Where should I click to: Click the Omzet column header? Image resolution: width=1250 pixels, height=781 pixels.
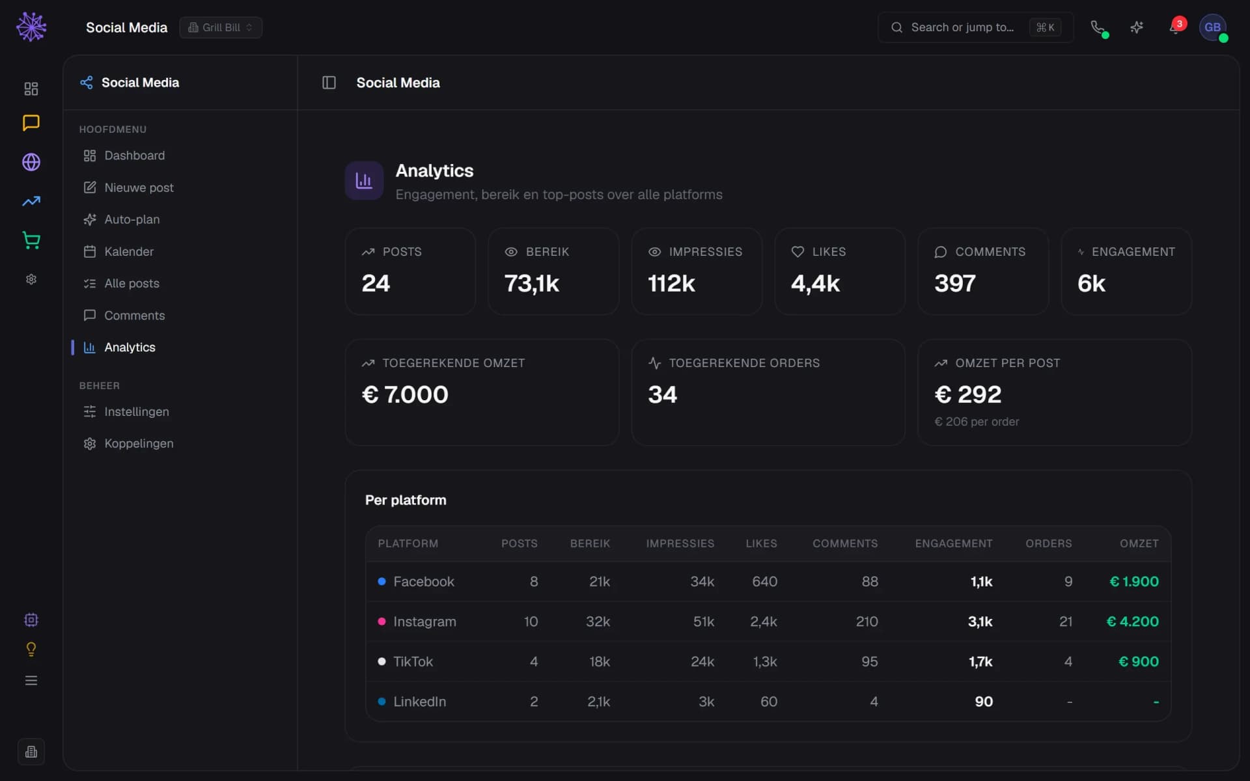coord(1139,543)
